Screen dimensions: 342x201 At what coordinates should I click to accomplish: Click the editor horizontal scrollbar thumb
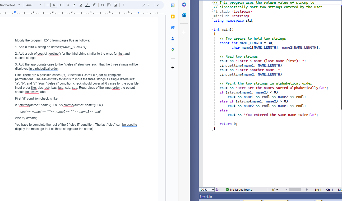[295, 190]
